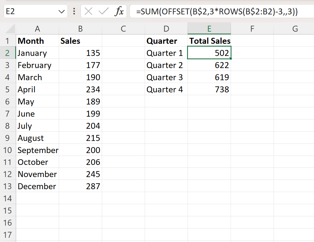
Task: Select the August cell
Action: point(37,138)
